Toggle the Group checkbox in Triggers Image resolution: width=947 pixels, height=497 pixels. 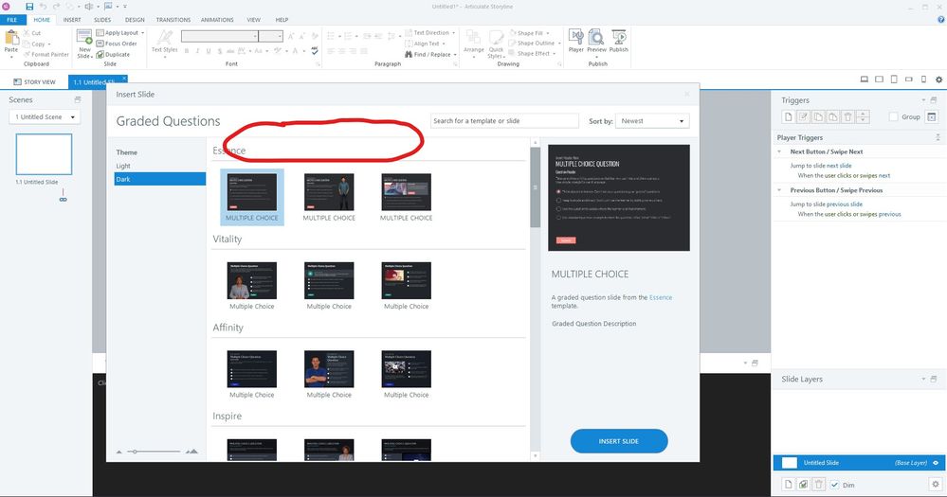tap(893, 116)
